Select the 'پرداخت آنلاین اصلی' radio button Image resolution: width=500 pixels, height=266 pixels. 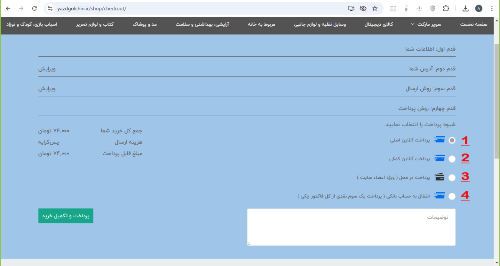[452, 140]
